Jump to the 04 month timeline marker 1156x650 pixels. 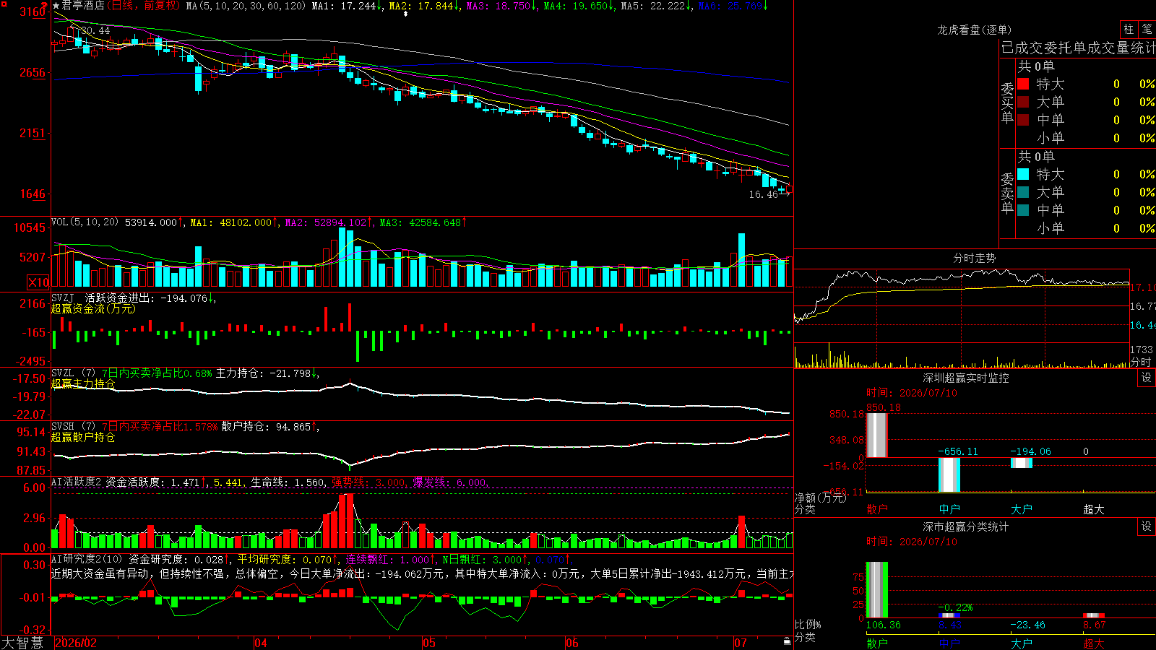pos(261,643)
